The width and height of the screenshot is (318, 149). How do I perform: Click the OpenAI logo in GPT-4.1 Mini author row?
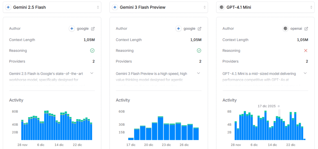pyautogui.click(x=285, y=29)
